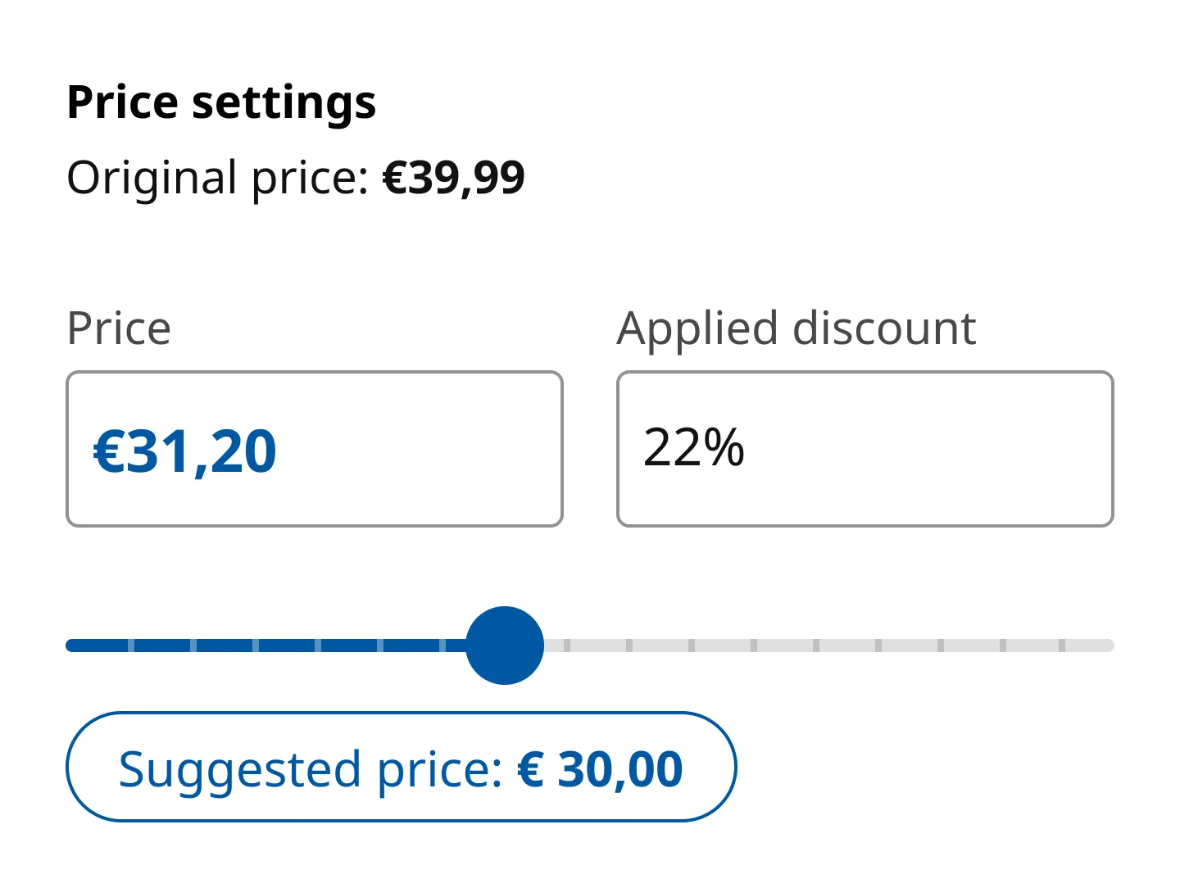Click € 30,00 inside the suggested price button
Viewport: 1180px width, 888px height.
(x=601, y=767)
